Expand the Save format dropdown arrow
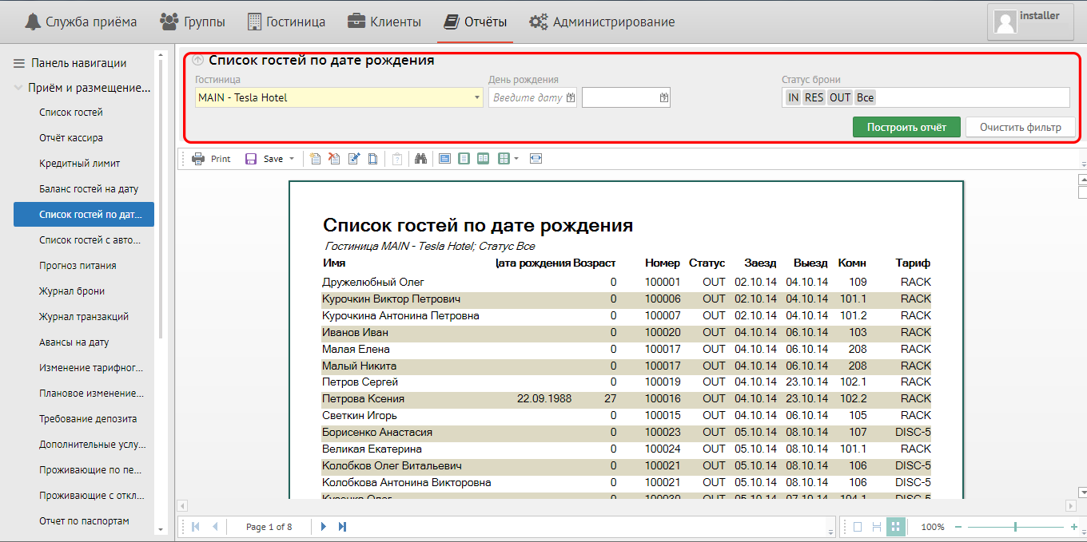 pyautogui.click(x=292, y=159)
